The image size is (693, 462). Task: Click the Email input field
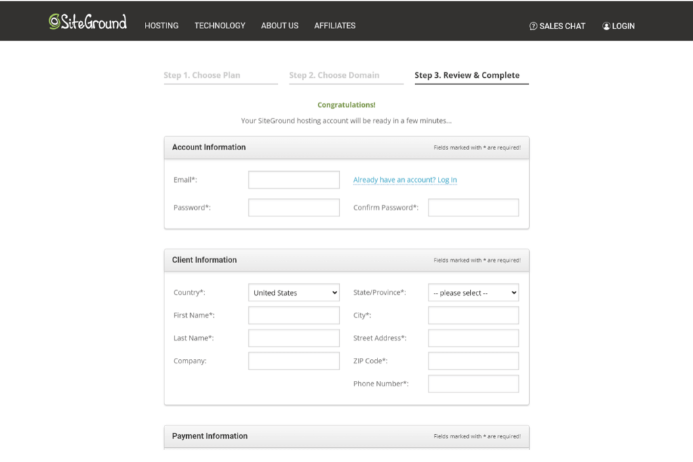pos(293,179)
